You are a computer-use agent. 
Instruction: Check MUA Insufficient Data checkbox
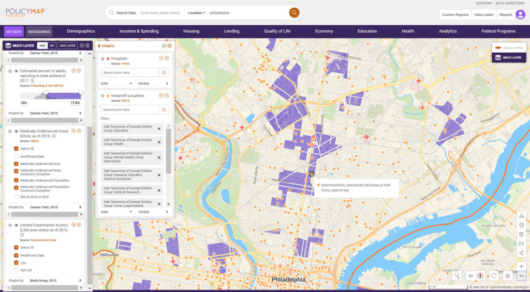[16, 156]
